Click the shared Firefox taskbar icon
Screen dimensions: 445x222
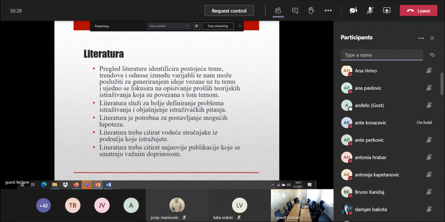76,185
